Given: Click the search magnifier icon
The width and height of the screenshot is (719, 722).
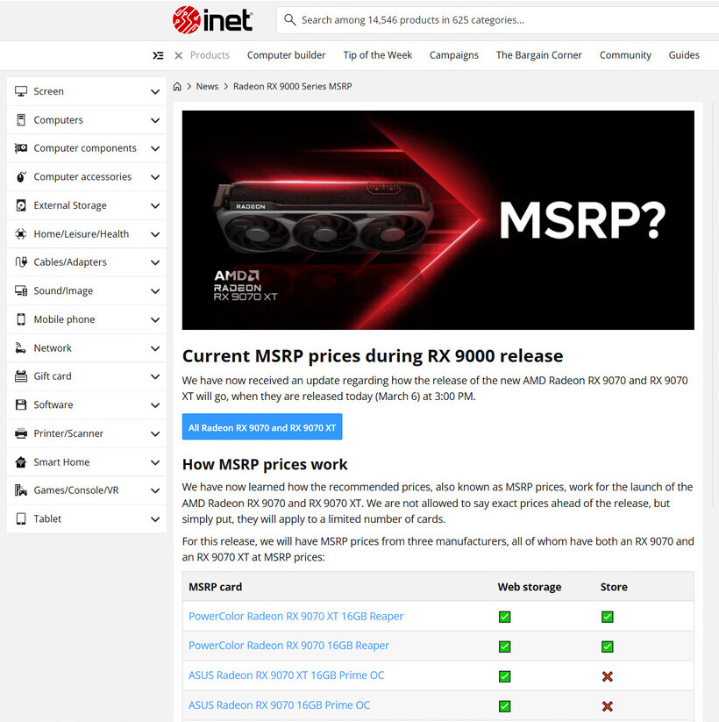Looking at the screenshot, I should [x=289, y=20].
